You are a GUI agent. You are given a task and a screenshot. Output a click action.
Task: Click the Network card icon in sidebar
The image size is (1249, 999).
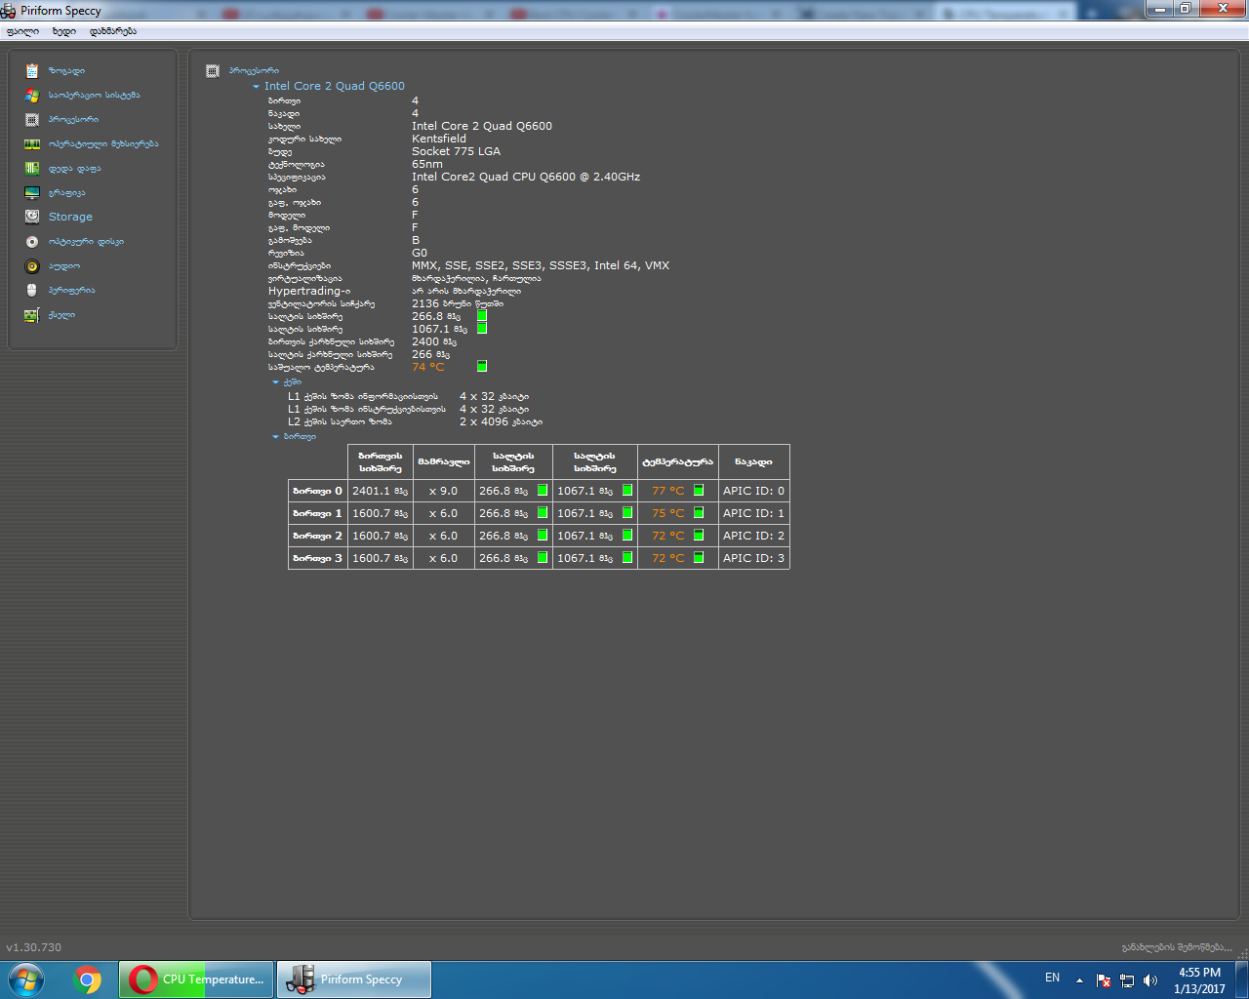[32, 315]
